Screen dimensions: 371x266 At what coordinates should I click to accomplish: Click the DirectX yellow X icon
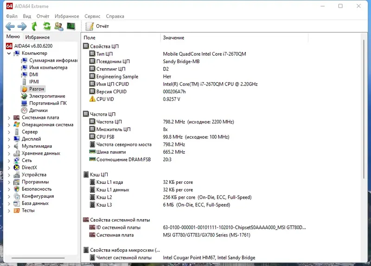17,168
